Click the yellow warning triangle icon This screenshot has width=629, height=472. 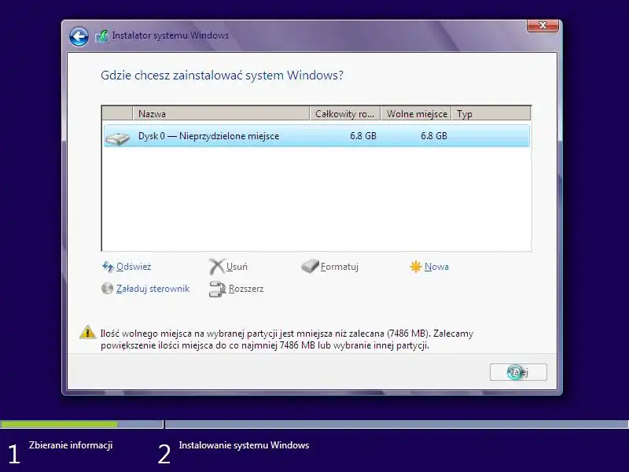pyautogui.click(x=87, y=332)
